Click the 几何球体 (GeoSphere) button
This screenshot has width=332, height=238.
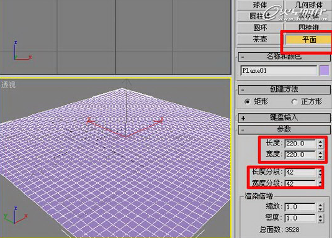click(x=308, y=5)
